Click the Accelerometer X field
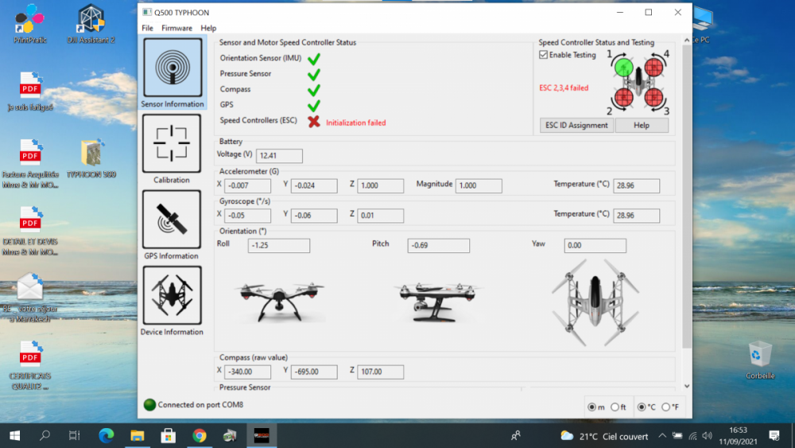795x448 pixels. [x=247, y=185]
